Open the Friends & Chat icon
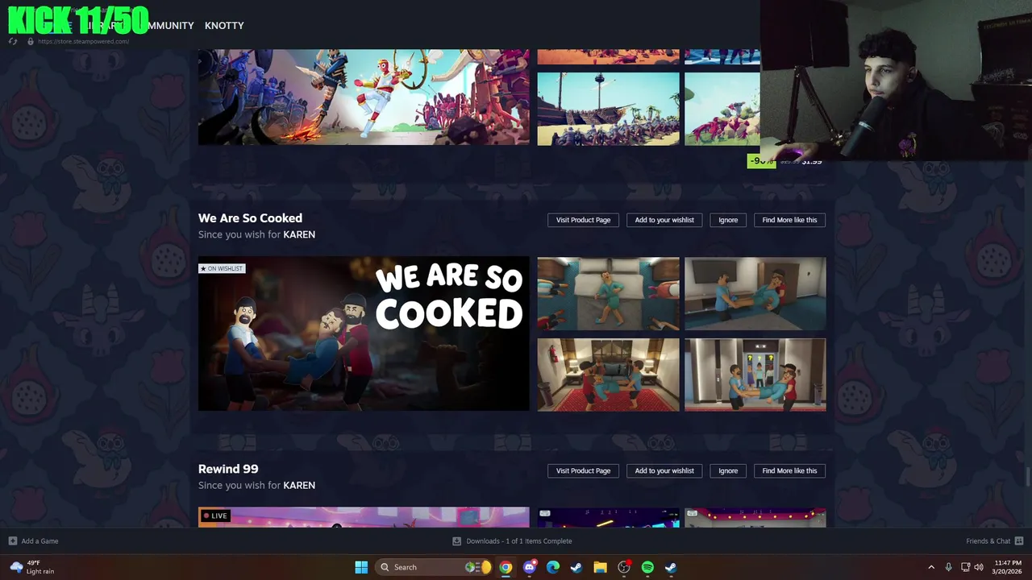Viewport: 1032px width, 580px height. [x=1019, y=541]
